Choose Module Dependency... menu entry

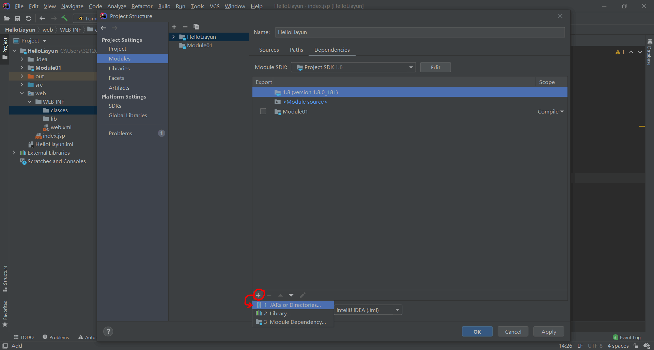click(293, 322)
